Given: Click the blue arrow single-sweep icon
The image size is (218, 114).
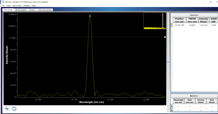Looking at the screenshot, I should coord(7,108).
